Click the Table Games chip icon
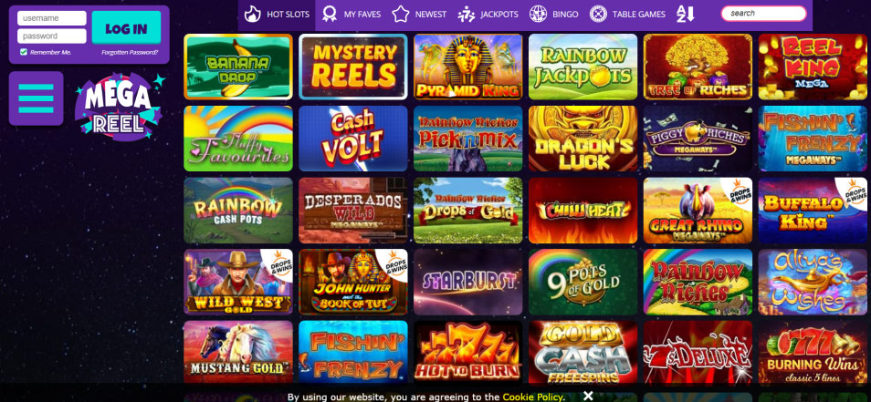This screenshot has height=402, width=871. pyautogui.click(x=598, y=14)
